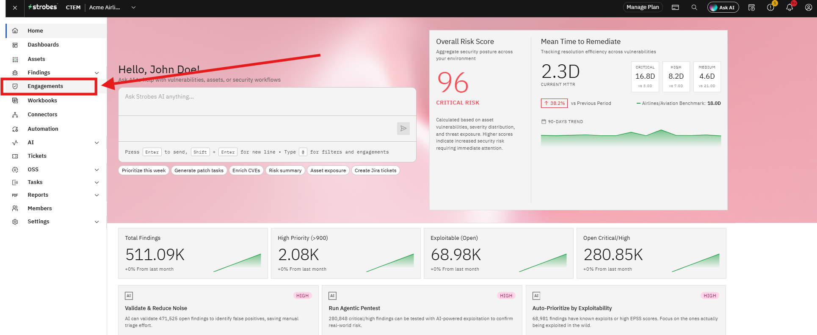Expand the Findings submenu chevron

(97, 73)
